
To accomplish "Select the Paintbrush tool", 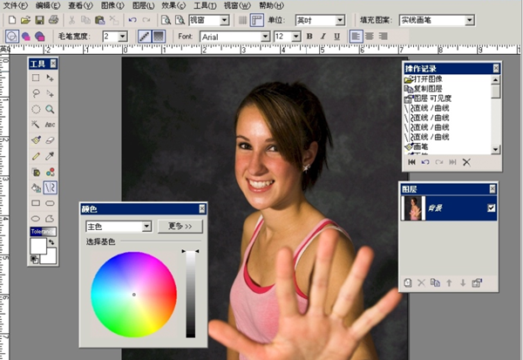I will pos(36,140).
